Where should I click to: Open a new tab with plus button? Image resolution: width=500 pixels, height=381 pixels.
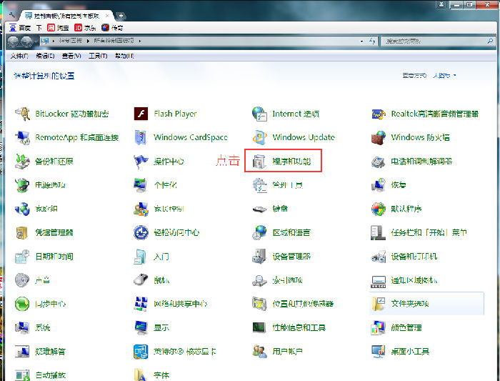(121, 15)
